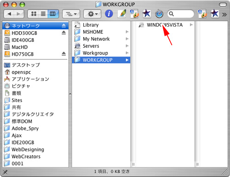Click the search field
230x177 pixels.
181,14
